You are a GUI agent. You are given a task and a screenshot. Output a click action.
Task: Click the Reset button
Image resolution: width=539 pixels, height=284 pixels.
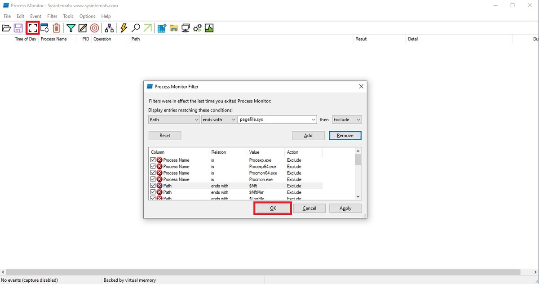(x=165, y=135)
